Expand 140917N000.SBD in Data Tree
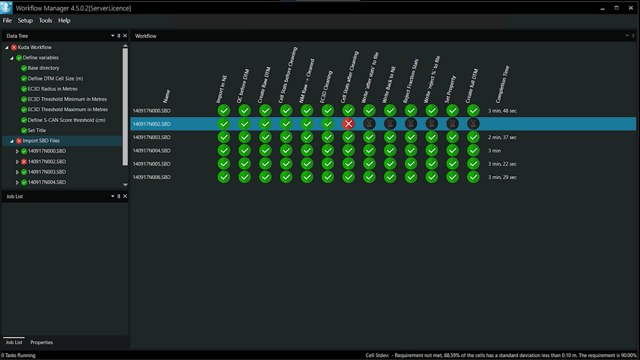 click(x=17, y=151)
